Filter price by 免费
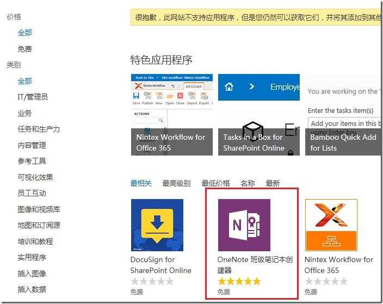 [24, 49]
